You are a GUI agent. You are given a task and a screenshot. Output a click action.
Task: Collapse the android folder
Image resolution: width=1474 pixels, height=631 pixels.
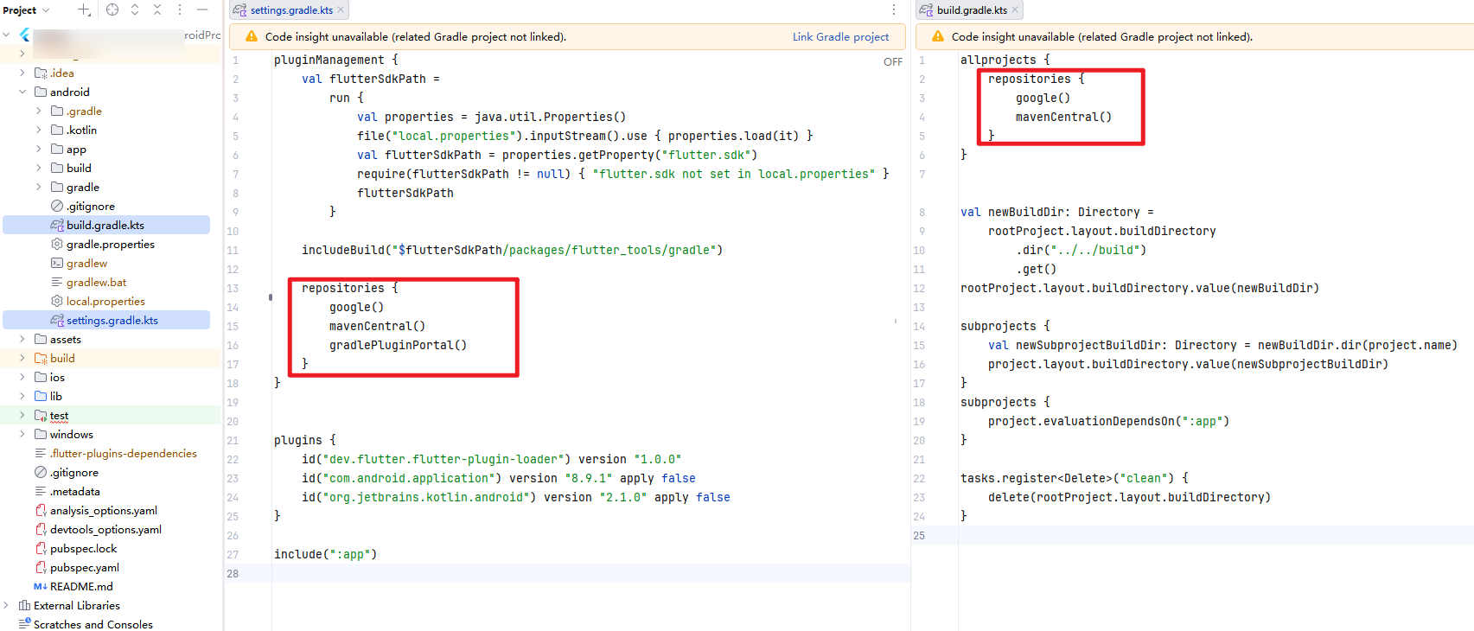(x=22, y=92)
